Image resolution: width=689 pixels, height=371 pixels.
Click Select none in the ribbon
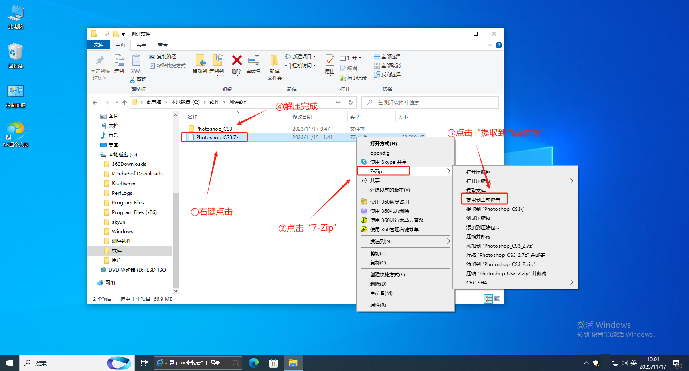[x=387, y=66]
